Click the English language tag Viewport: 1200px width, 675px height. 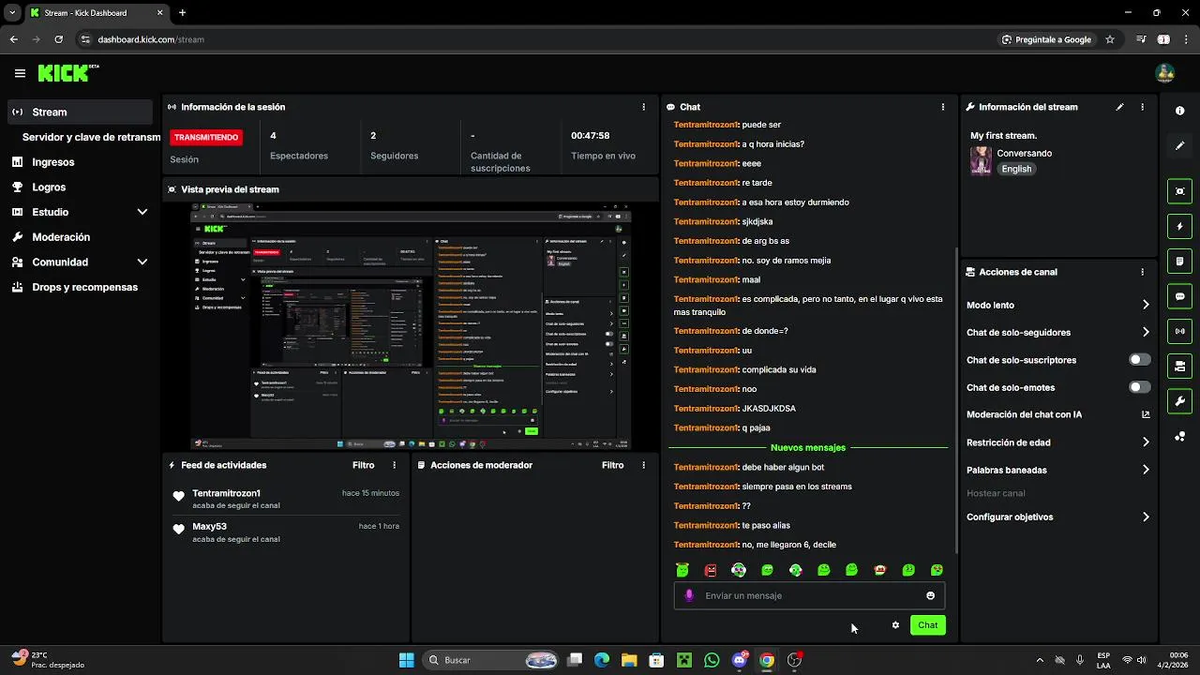pos(1015,169)
